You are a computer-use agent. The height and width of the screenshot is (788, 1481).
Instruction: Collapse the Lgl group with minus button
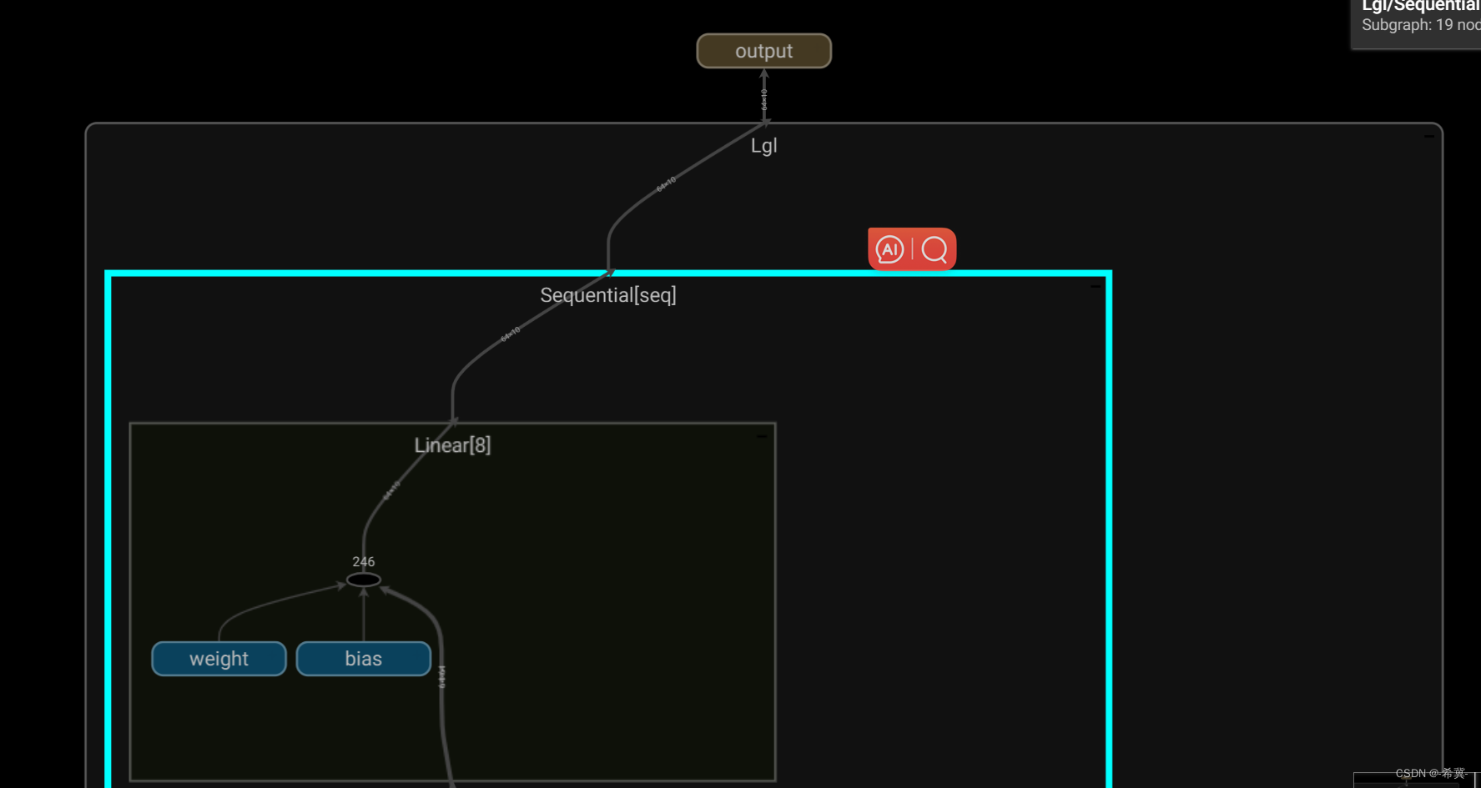[x=1429, y=136]
